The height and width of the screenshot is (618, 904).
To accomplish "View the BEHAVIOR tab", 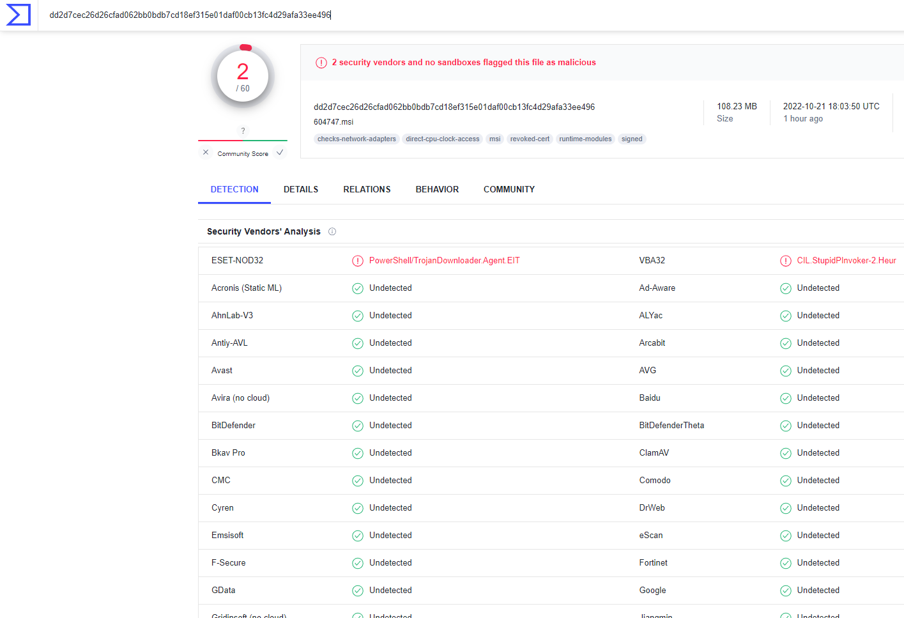I will coord(437,189).
